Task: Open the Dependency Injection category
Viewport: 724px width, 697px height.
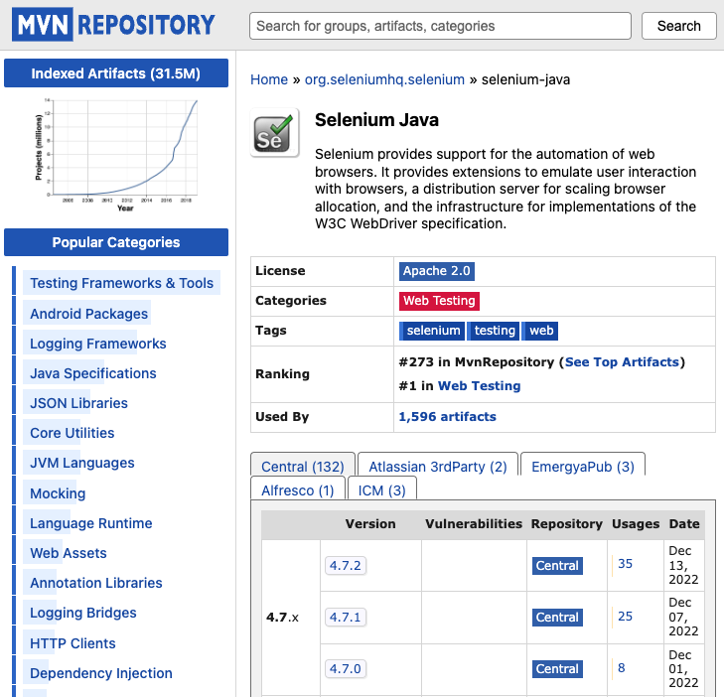Action: point(101,673)
